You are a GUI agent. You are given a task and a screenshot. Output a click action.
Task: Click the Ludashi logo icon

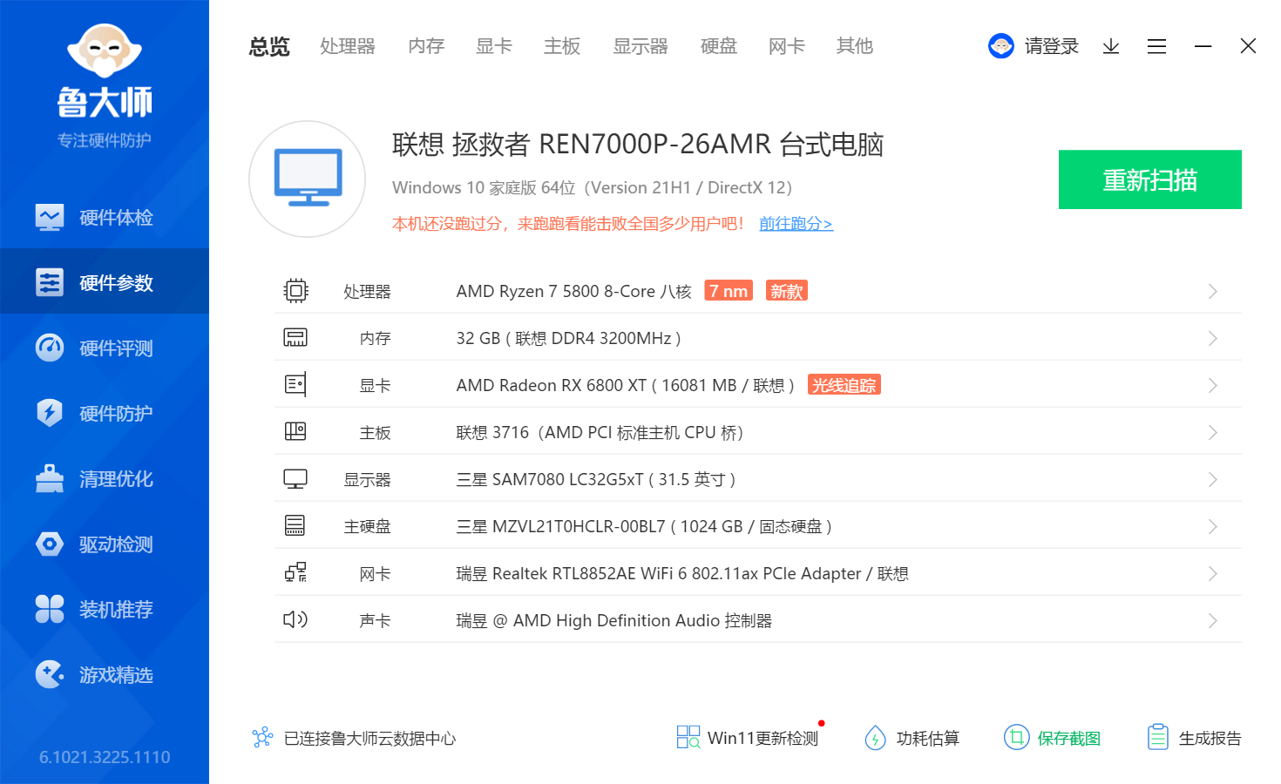[x=105, y=51]
